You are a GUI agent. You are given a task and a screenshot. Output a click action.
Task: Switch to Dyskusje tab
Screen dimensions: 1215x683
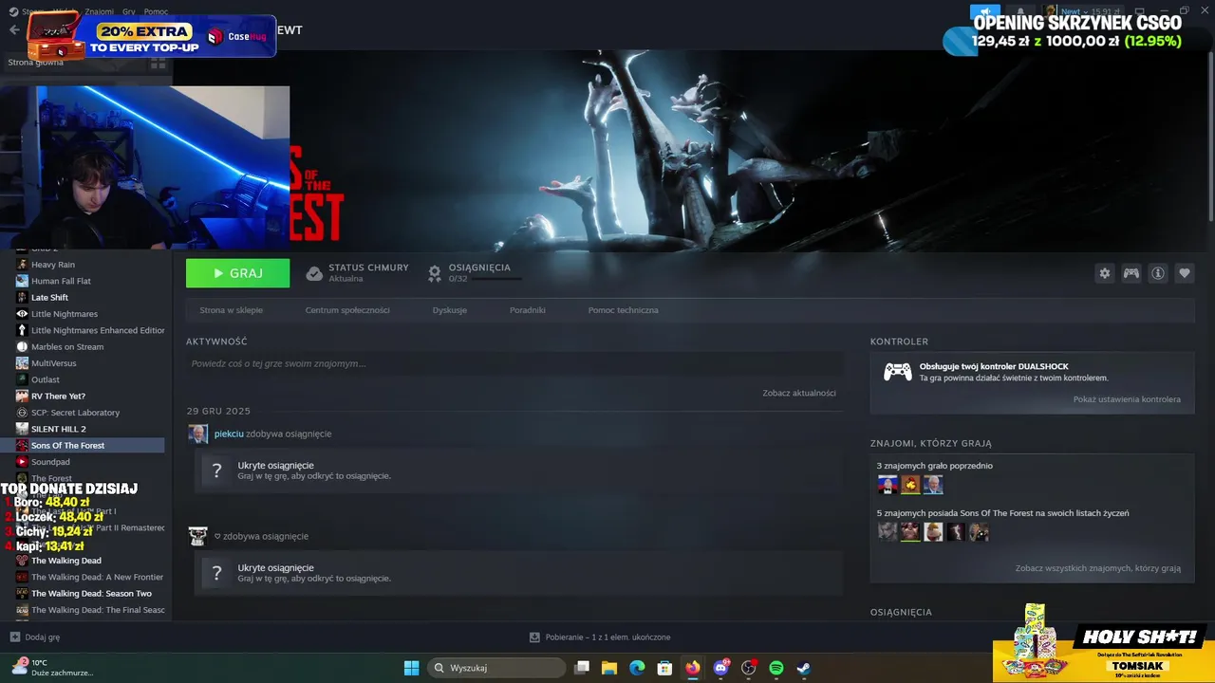coord(449,310)
